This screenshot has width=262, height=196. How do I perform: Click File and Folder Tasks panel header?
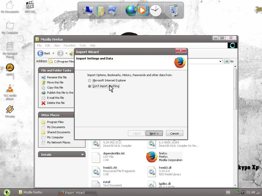[x=56, y=70]
